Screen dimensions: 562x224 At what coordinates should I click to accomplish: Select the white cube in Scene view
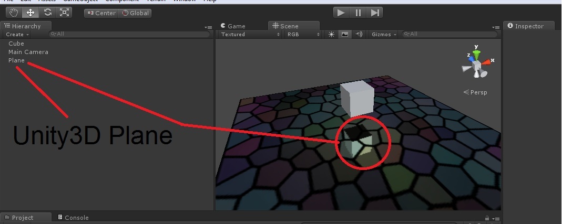point(357,98)
